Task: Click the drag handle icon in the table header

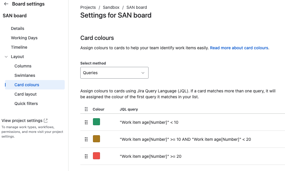Action: point(86,109)
